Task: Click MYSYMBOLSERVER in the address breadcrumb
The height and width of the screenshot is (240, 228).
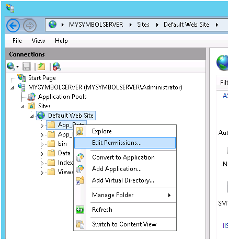Action: [96, 25]
